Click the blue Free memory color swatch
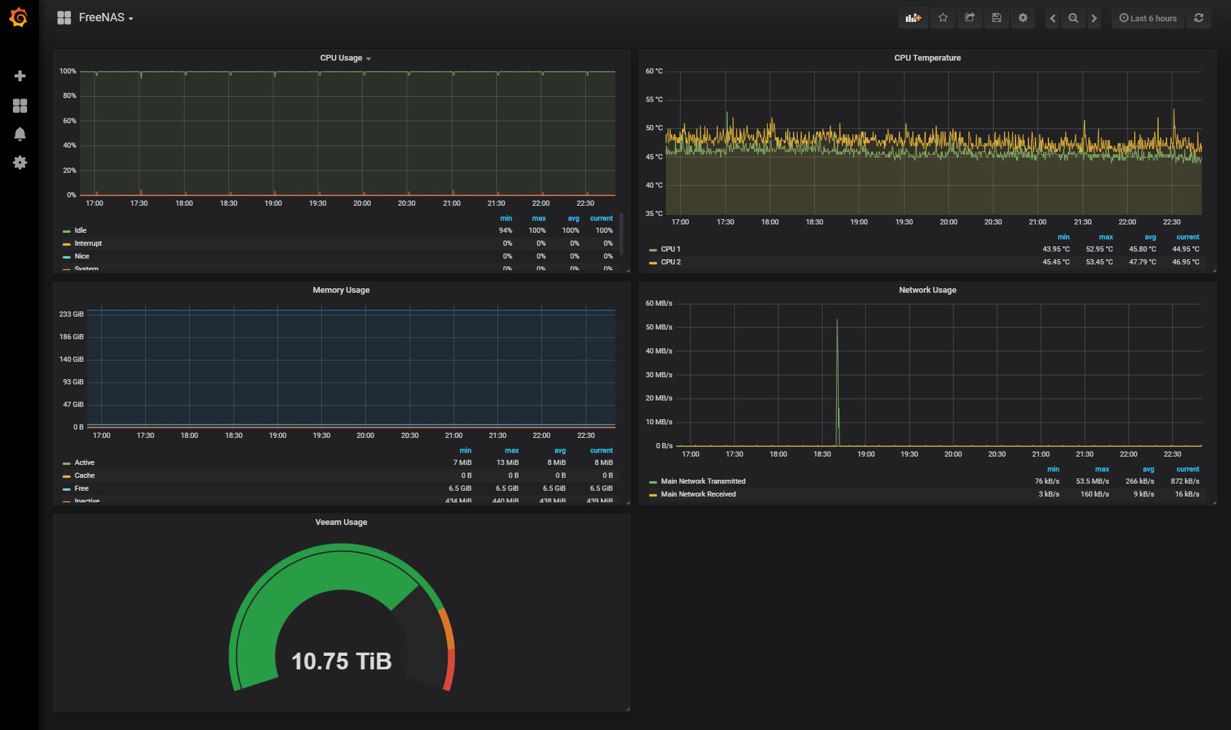Screen dimensions: 1231x730 66,489
